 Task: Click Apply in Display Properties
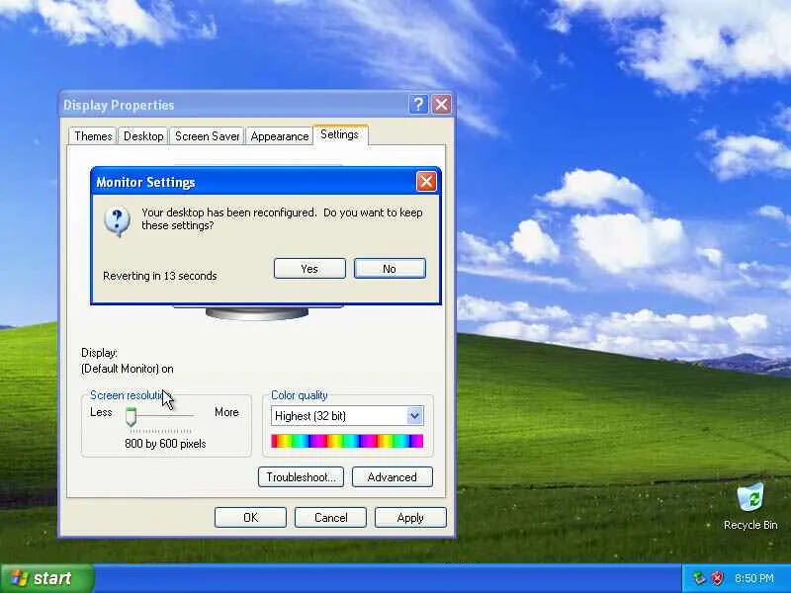tap(410, 518)
